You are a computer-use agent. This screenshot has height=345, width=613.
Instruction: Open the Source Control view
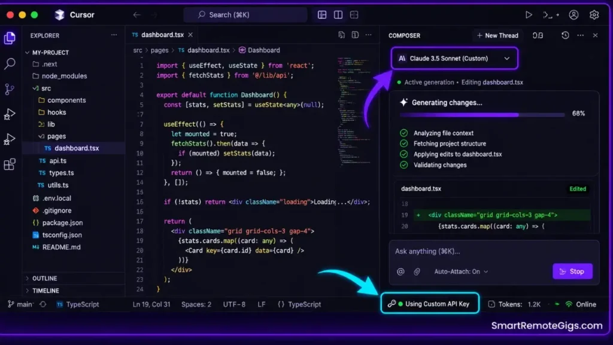pos(10,89)
